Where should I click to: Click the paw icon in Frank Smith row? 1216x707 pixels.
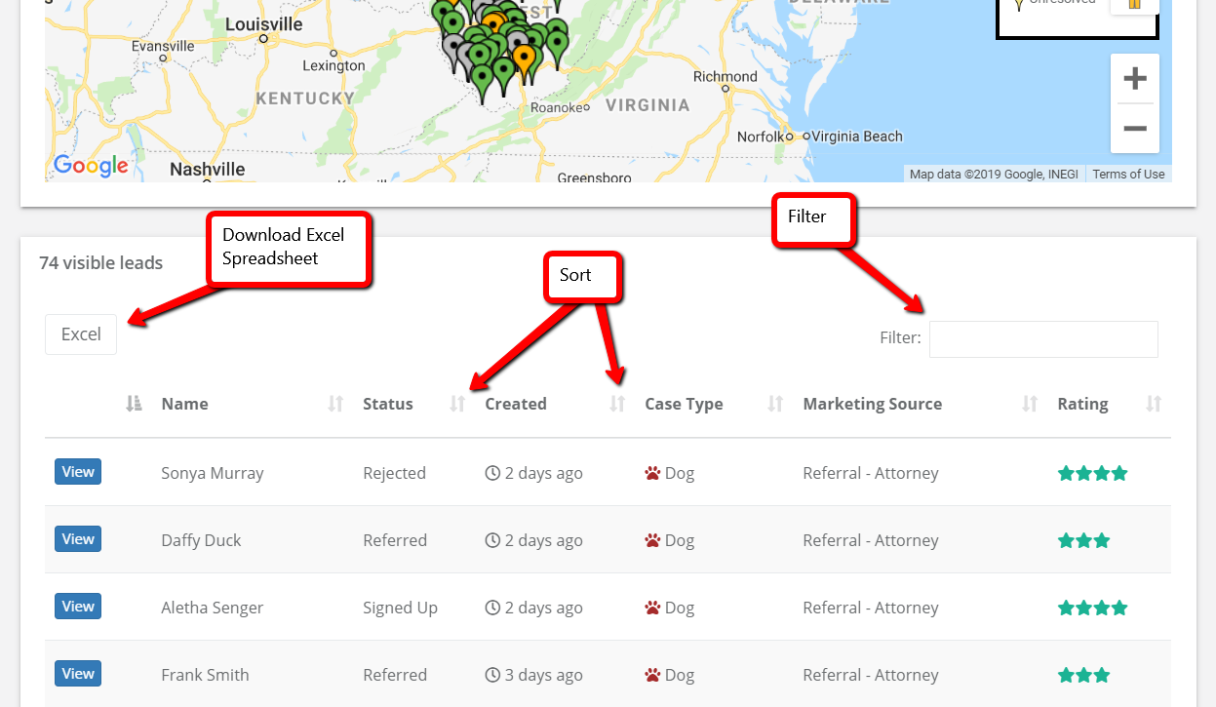point(652,675)
